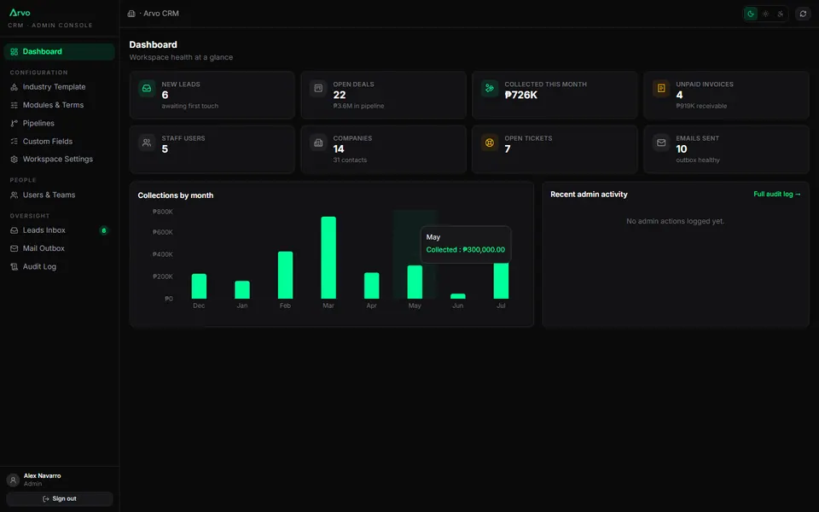This screenshot has height=512, width=819.
Task: Click the Mail Outbox envelope icon
Action: (x=15, y=248)
